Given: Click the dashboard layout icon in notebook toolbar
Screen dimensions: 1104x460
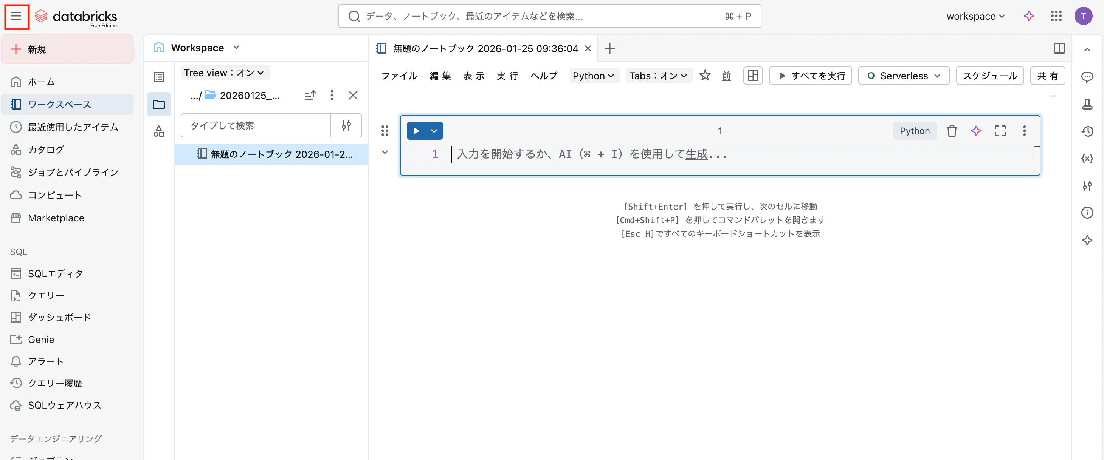Looking at the screenshot, I should point(752,76).
